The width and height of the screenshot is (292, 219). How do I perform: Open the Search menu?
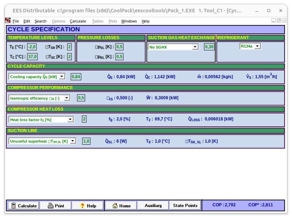[x=40, y=21]
